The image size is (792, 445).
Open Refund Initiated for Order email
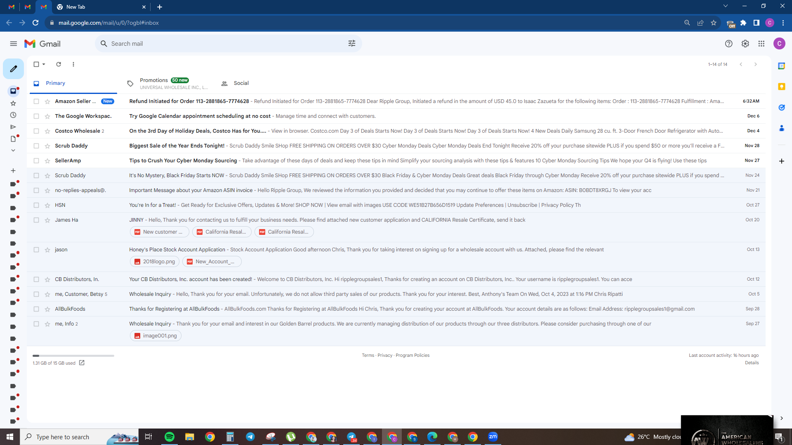pos(396,101)
